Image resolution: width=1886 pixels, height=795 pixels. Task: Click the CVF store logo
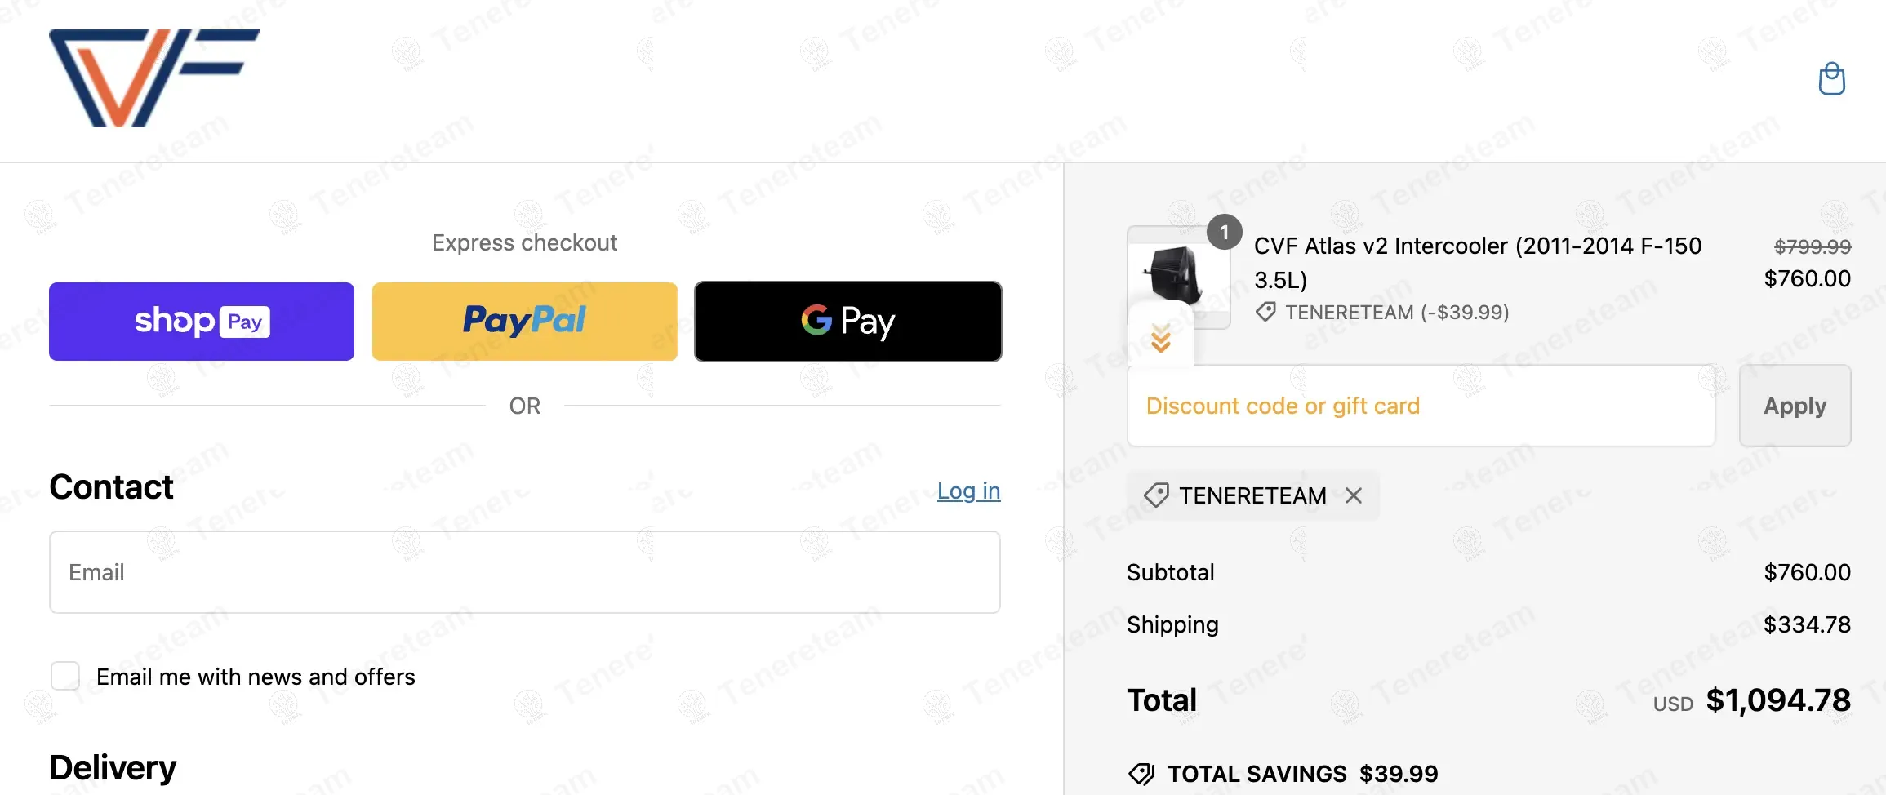coord(153,78)
